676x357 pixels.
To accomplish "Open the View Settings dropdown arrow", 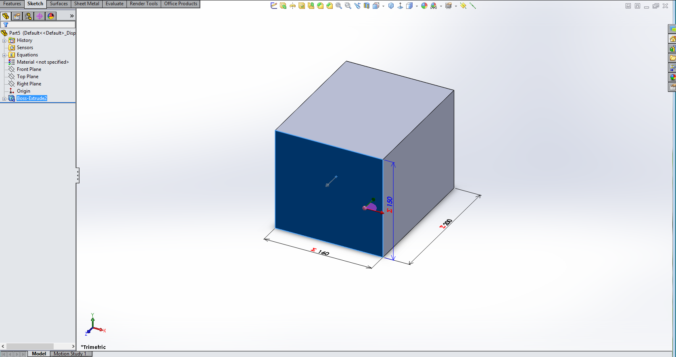I will 456,6.
